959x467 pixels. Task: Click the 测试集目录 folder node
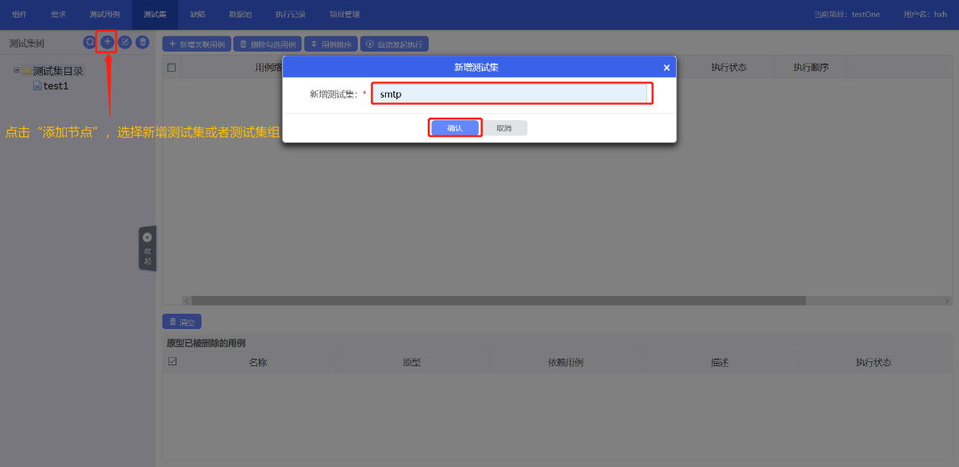[57, 71]
